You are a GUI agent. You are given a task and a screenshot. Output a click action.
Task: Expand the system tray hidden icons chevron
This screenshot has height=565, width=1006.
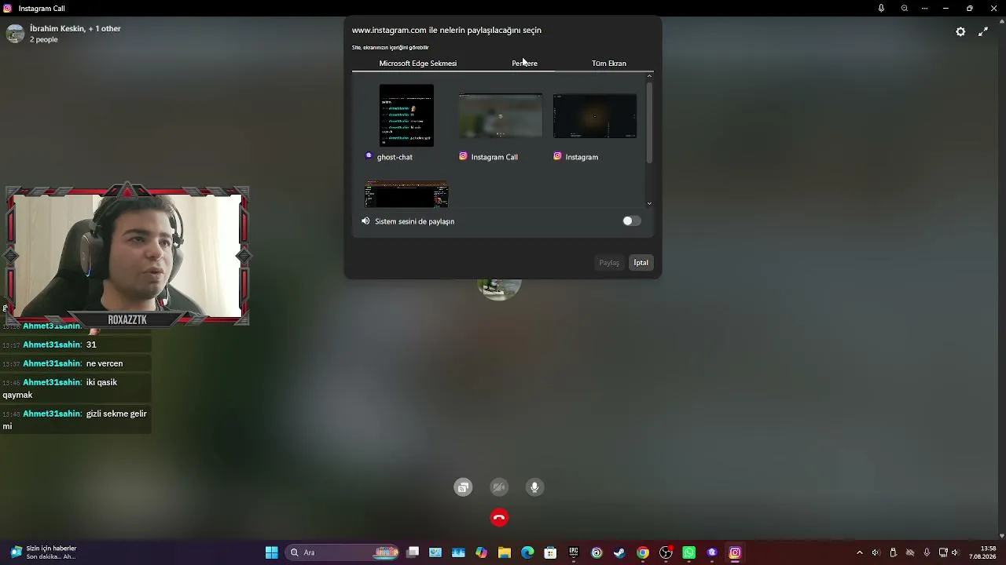(859, 552)
